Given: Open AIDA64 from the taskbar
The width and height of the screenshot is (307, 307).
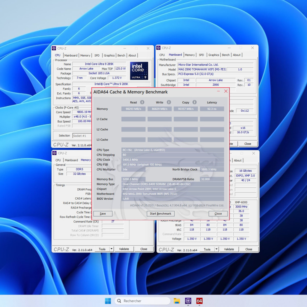Looking at the screenshot, I should (x=199, y=301).
